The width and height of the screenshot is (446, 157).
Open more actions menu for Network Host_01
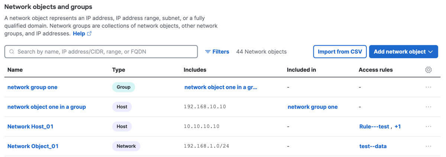click(x=429, y=126)
